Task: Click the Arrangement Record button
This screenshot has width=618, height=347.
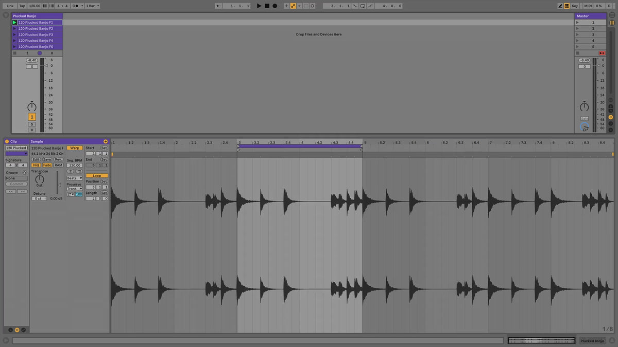Action: [274, 6]
